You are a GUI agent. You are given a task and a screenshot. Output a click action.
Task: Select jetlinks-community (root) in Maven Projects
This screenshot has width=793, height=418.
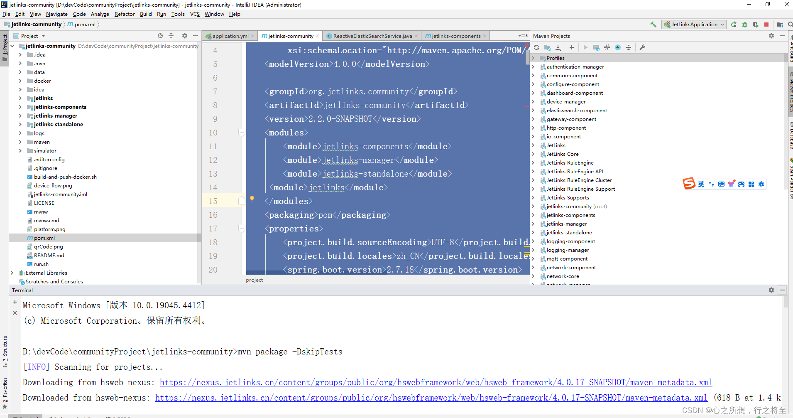click(576, 206)
